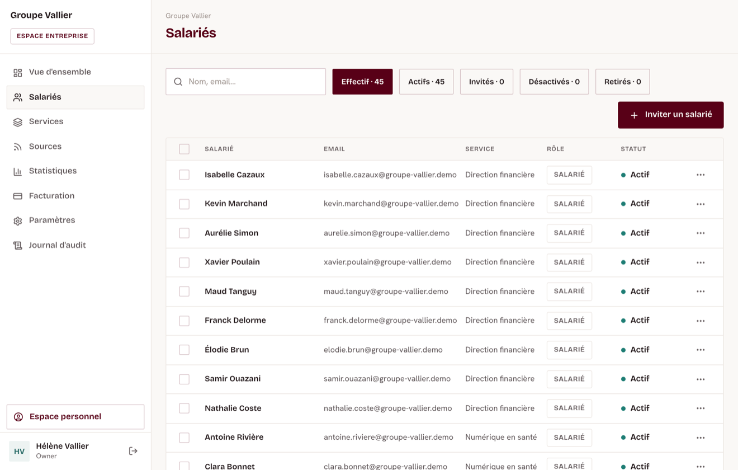Open actions menu for Élodie Brun
The width and height of the screenshot is (738, 470).
pyautogui.click(x=701, y=350)
